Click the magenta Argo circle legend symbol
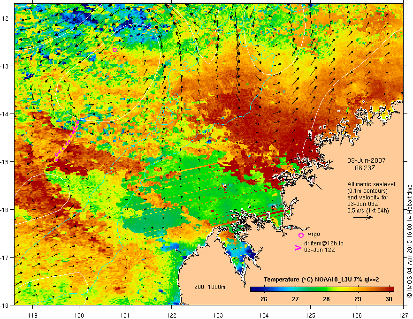This screenshot has width=413, height=319. point(301,235)
